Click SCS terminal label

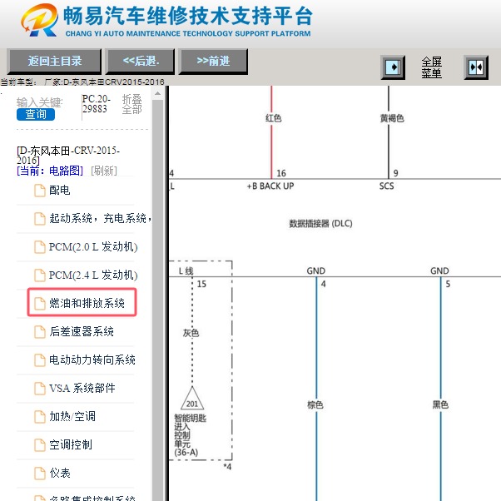click(386, 186)
